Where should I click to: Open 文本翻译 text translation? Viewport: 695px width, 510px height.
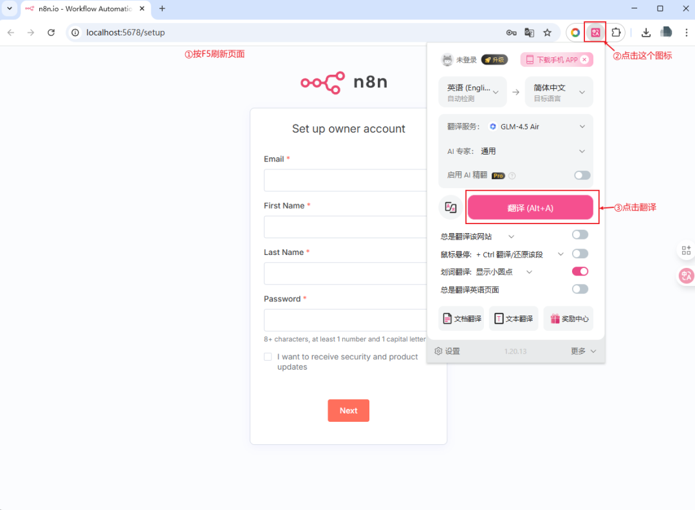(514, 318)
